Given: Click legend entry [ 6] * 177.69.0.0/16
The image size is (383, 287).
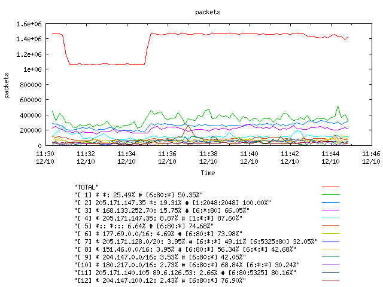Looking at the screenshot, I should coord(158,234).
